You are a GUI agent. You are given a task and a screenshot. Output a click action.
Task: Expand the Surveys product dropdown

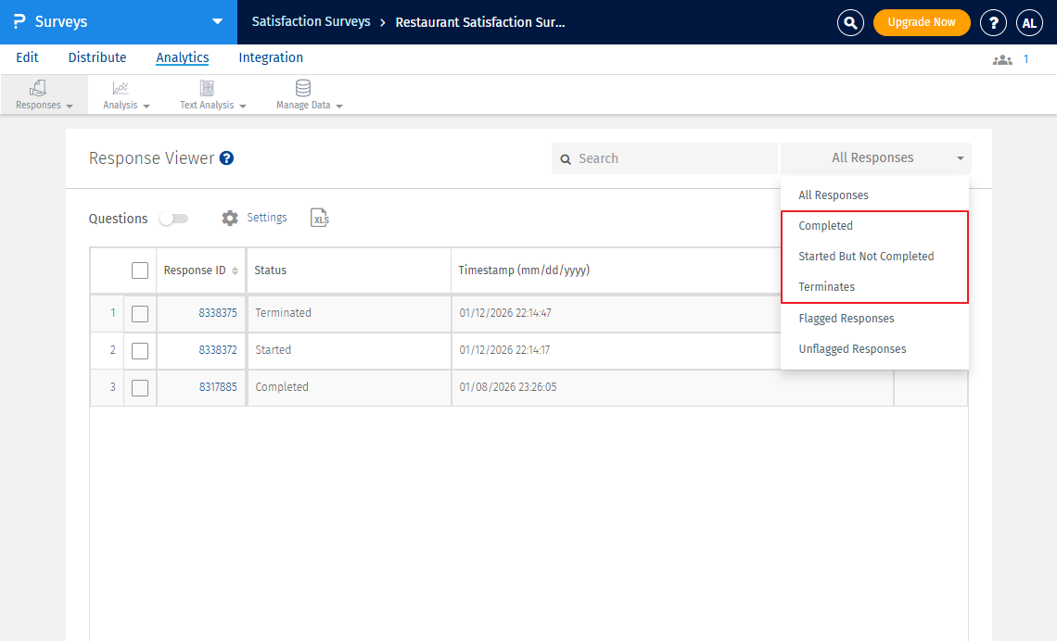tap(217, 21)
